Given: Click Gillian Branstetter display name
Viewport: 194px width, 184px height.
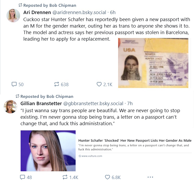Looking at the screenshot, I should pyautogui.click(x=41, y=104).
